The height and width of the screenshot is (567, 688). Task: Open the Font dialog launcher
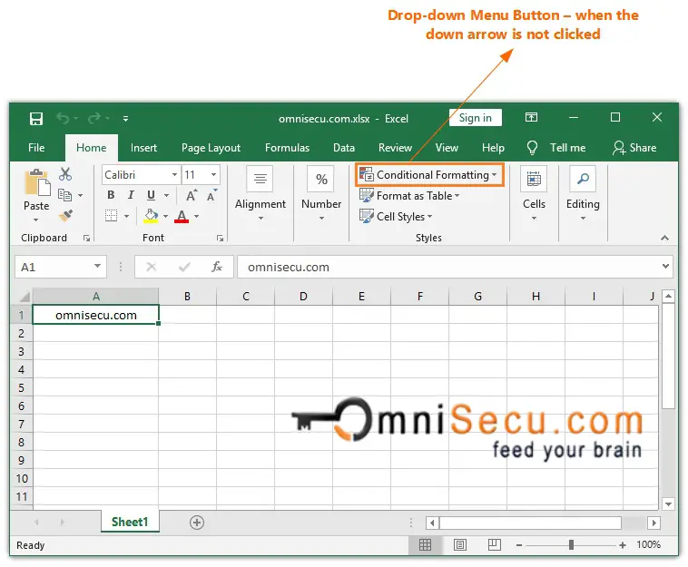click(x=221, y=238)
